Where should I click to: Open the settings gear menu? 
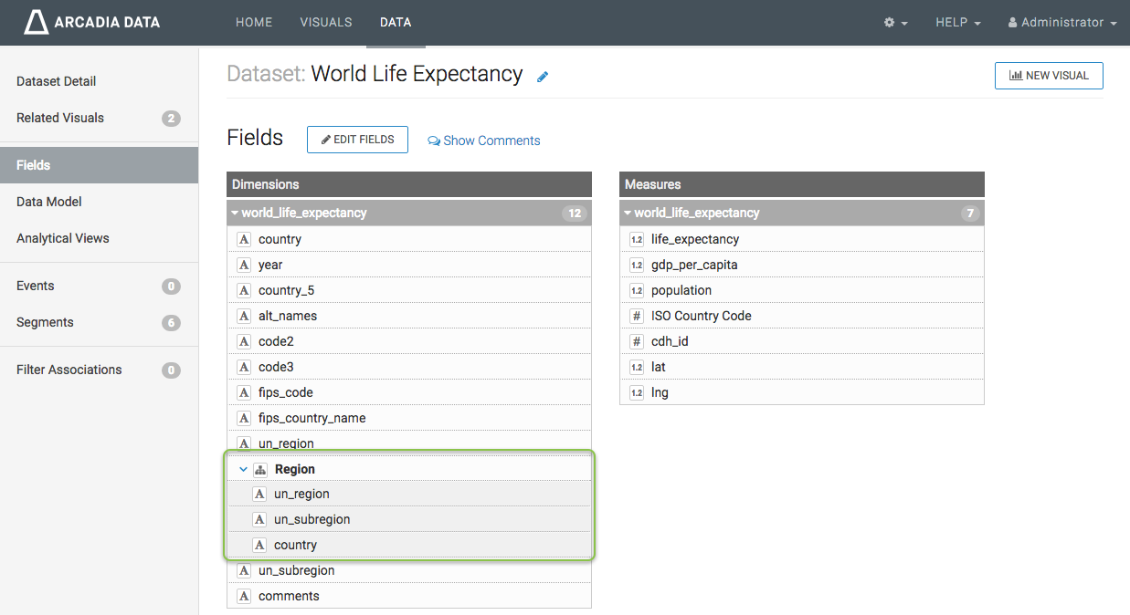(x=895, y=23)
